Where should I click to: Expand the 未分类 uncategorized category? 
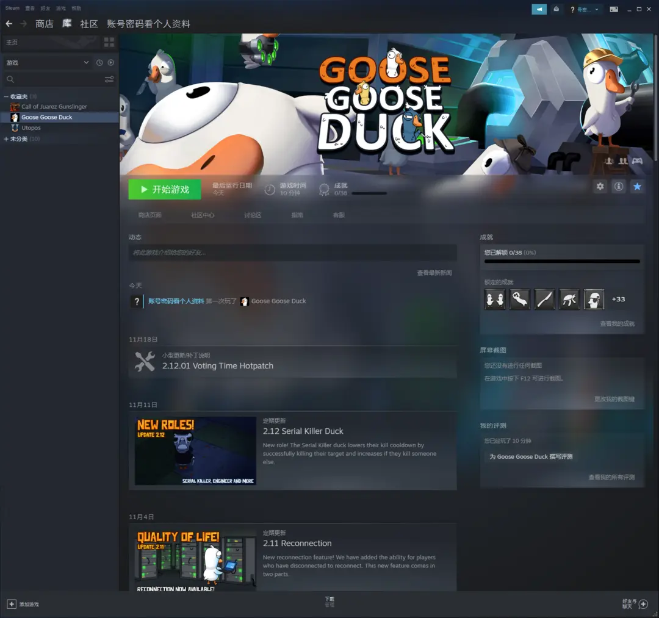coord(6,139)
